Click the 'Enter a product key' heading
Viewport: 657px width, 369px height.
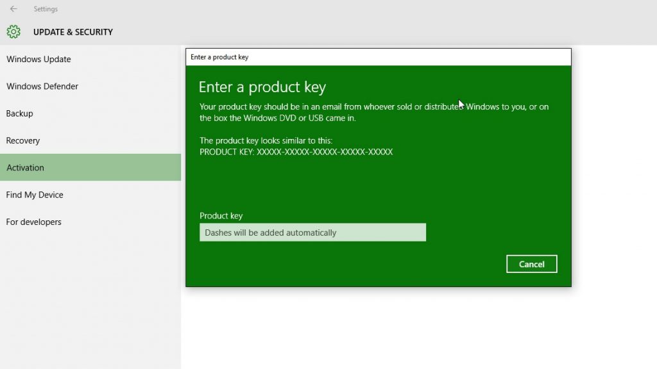tap(262, 87)
